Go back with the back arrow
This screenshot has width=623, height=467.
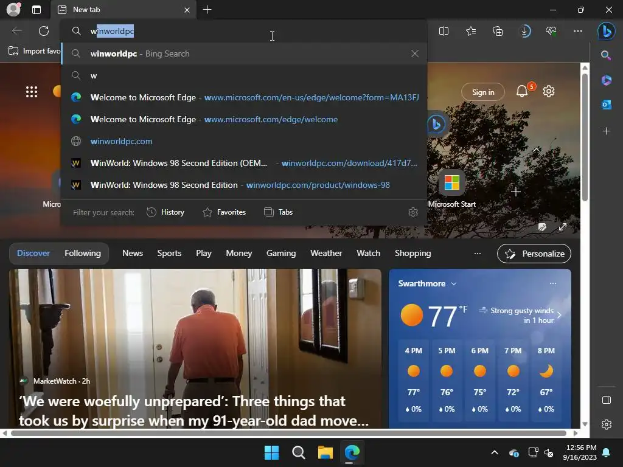(x=16, y=31)
